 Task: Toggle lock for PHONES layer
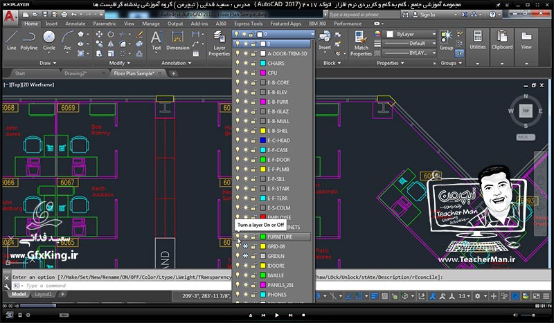[x=253, y=295]
